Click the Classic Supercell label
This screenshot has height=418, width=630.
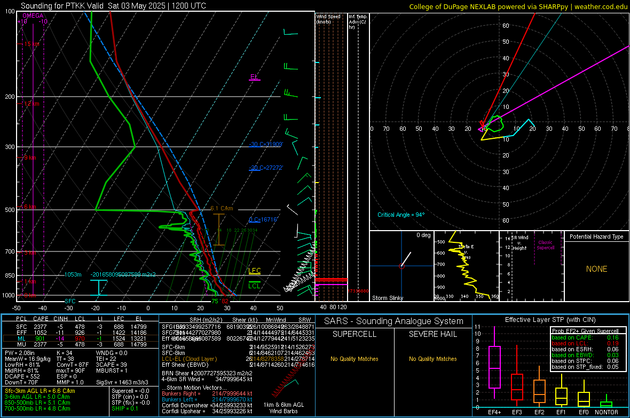pos(545,245)
